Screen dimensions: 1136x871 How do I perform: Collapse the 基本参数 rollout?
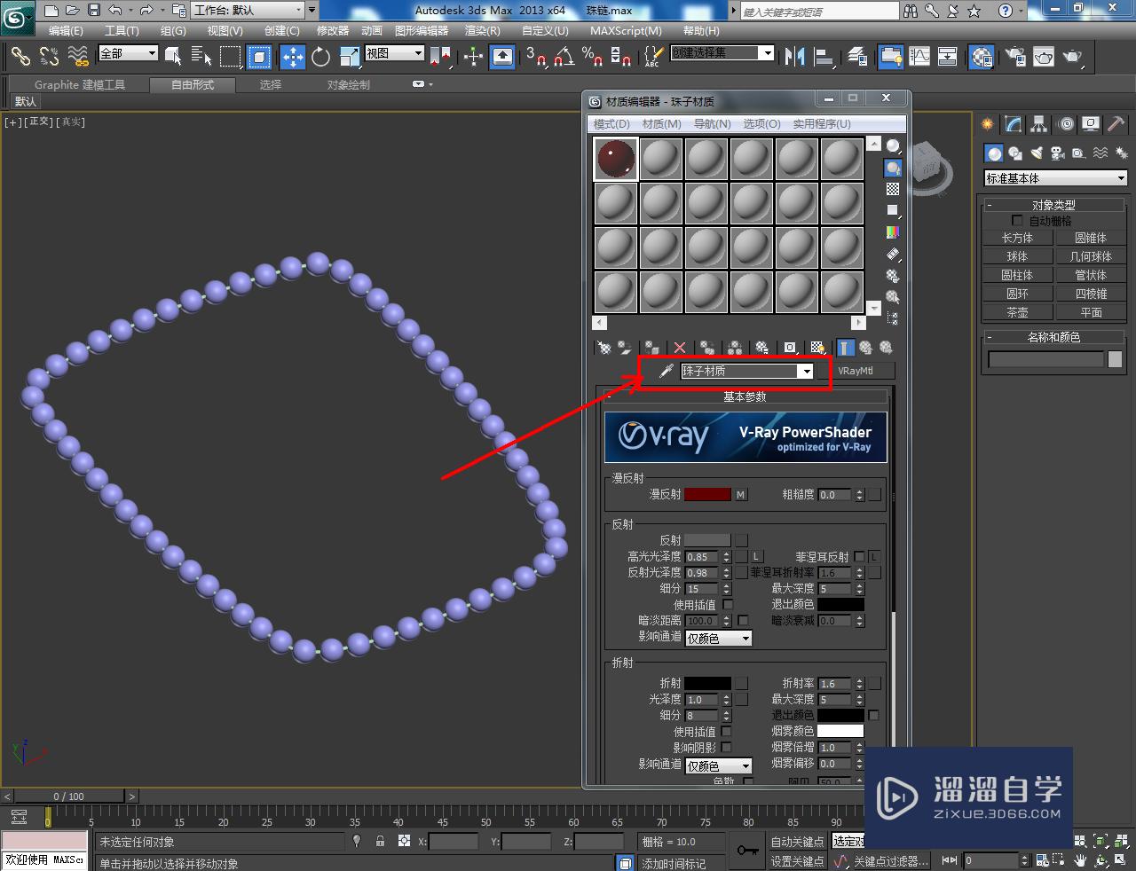click(745, 396)
